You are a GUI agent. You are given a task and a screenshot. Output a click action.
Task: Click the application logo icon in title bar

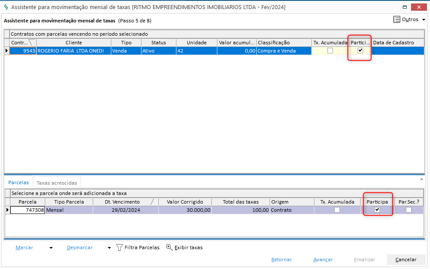point(6,7)
